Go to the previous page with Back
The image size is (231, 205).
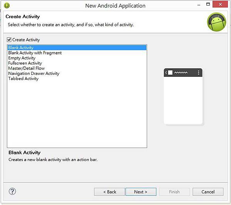tap(109, 192)
